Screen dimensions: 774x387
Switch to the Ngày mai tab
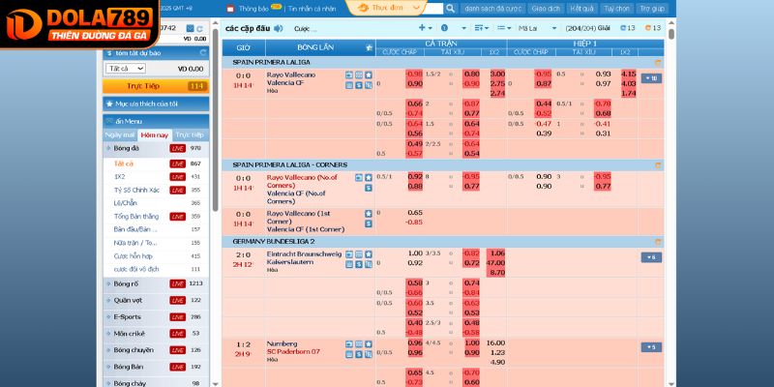pyautogui.click(x=120, y=134)
